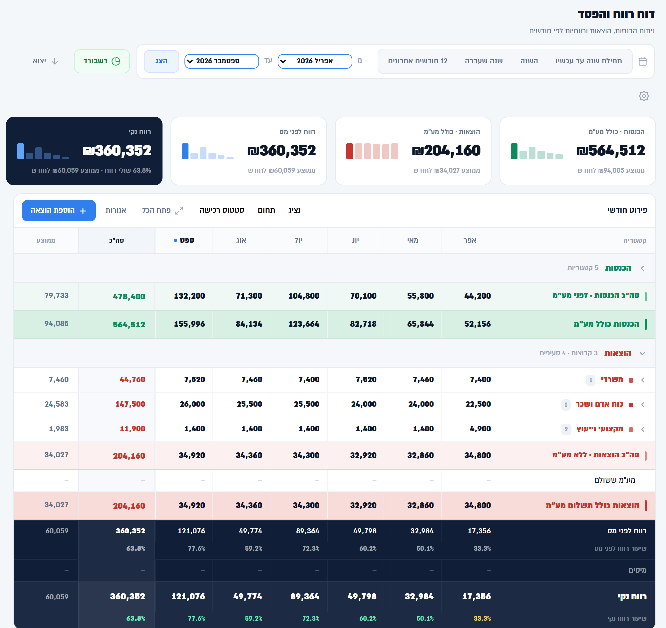Toggle the נציג filter
The height and width of the screenshot is (628, 666).
click(x=294, y=210)
